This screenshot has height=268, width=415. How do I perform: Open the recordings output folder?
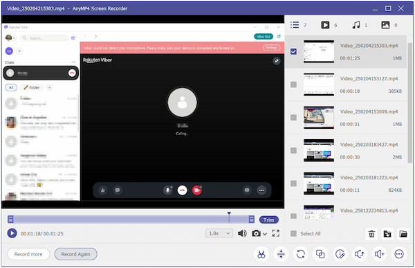point(403,234)
